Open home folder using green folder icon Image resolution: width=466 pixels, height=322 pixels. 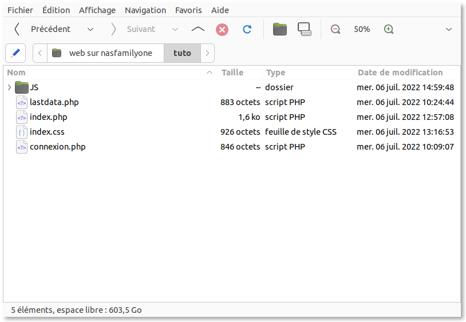click(x=280, y=29)
